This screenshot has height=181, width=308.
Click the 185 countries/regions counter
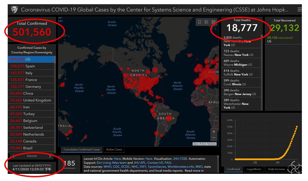[70, 164]
